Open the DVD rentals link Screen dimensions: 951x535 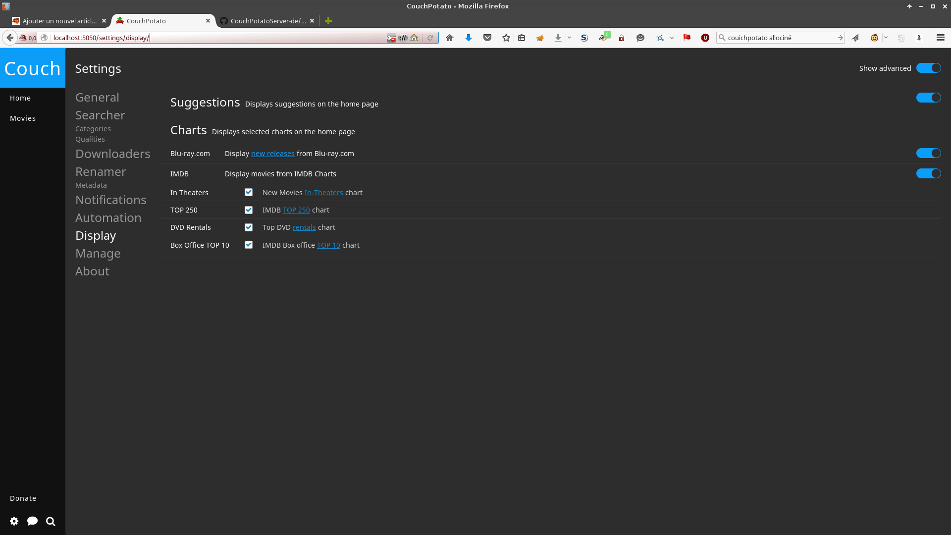[304, 227]
